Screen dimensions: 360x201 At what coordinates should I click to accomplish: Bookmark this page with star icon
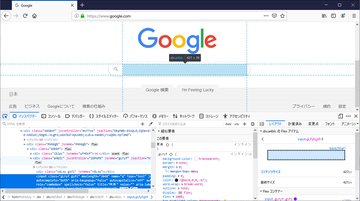(282, 16)
